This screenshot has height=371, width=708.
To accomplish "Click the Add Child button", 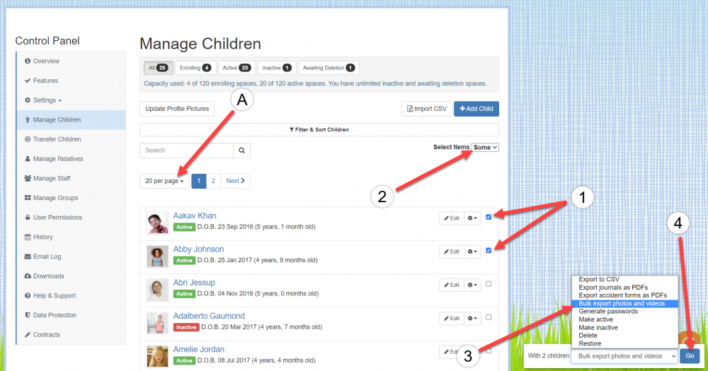I will tap(476, 109).
